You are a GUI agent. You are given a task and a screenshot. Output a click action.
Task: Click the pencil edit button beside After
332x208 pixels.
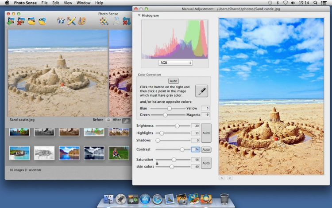[127, 120]
